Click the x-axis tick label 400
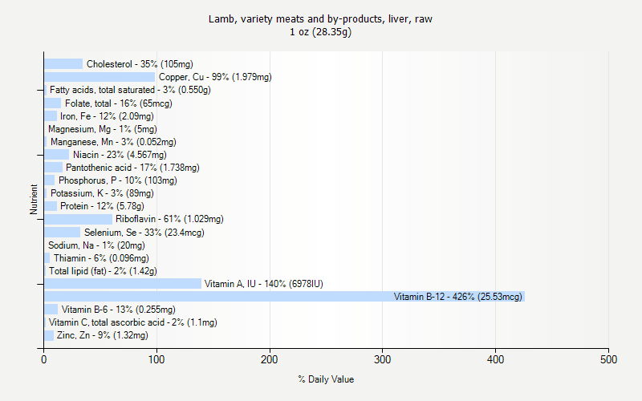Screen dimensions: 642x401 (x=495, y=359)
